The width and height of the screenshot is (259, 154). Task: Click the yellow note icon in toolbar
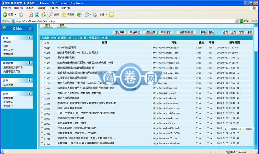[111, 15]
